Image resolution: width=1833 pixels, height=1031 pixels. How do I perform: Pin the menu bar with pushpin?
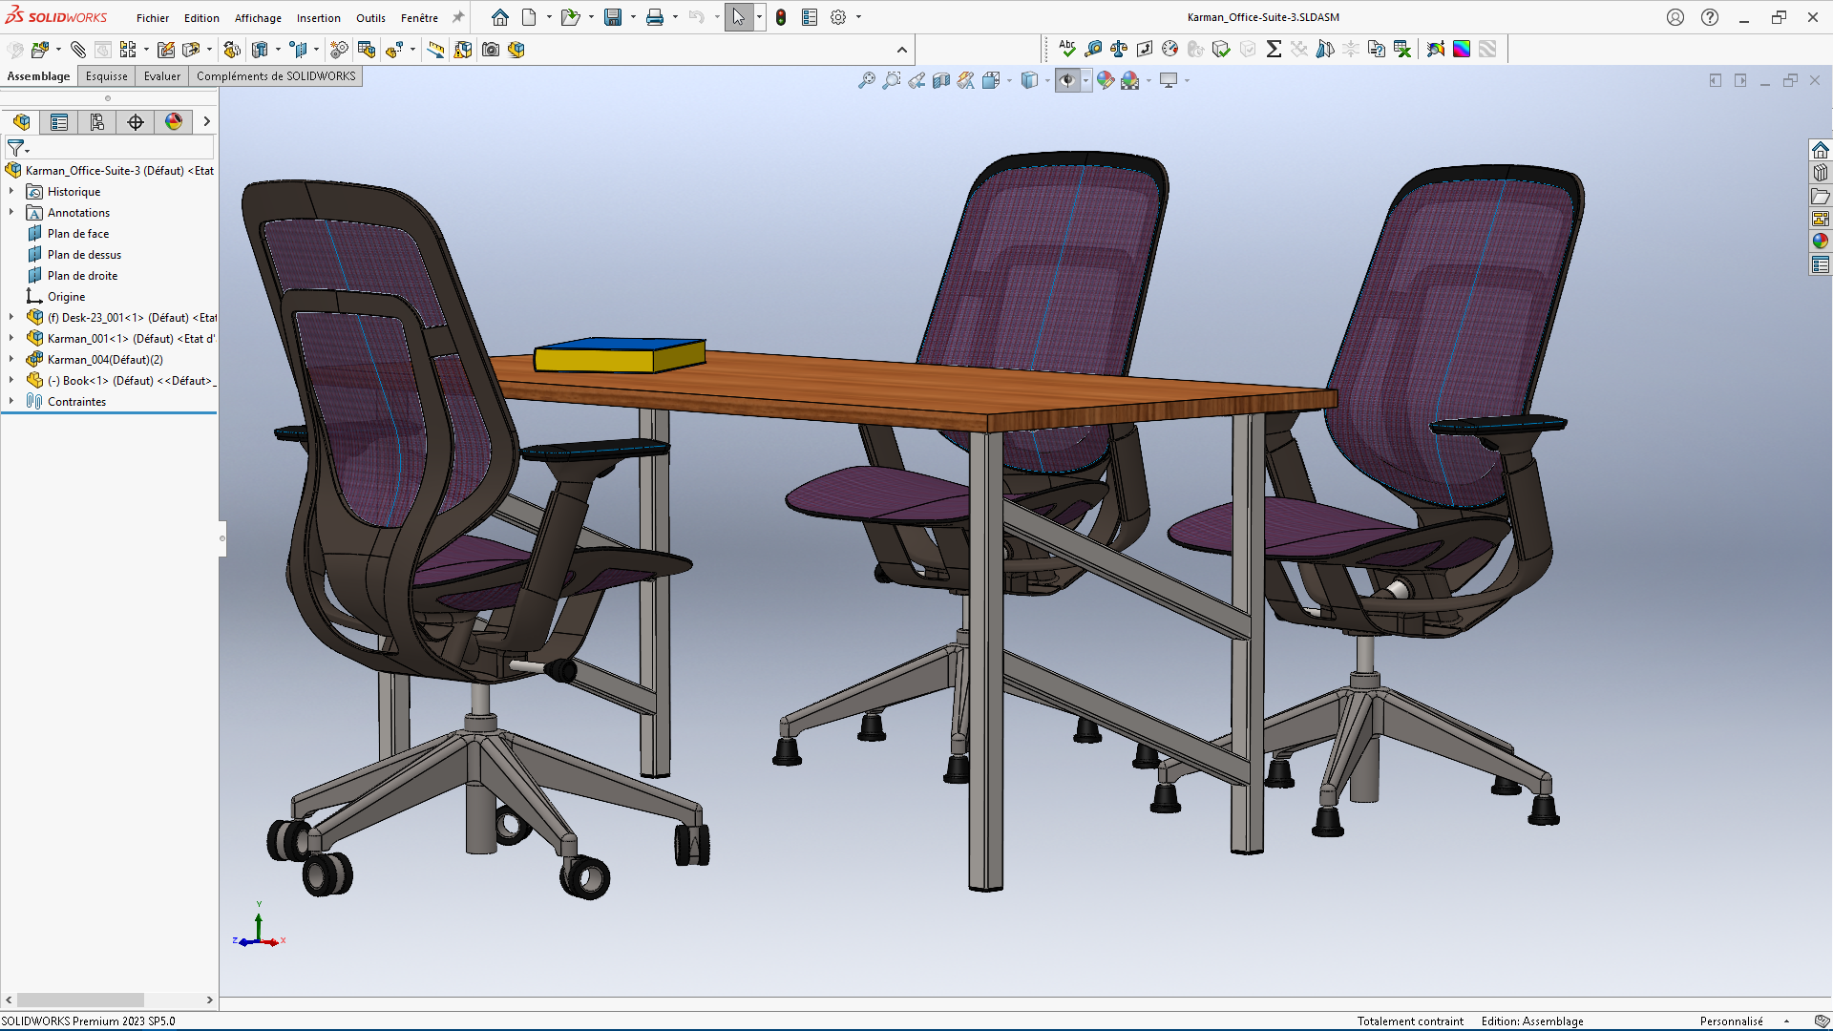point(458,17)
